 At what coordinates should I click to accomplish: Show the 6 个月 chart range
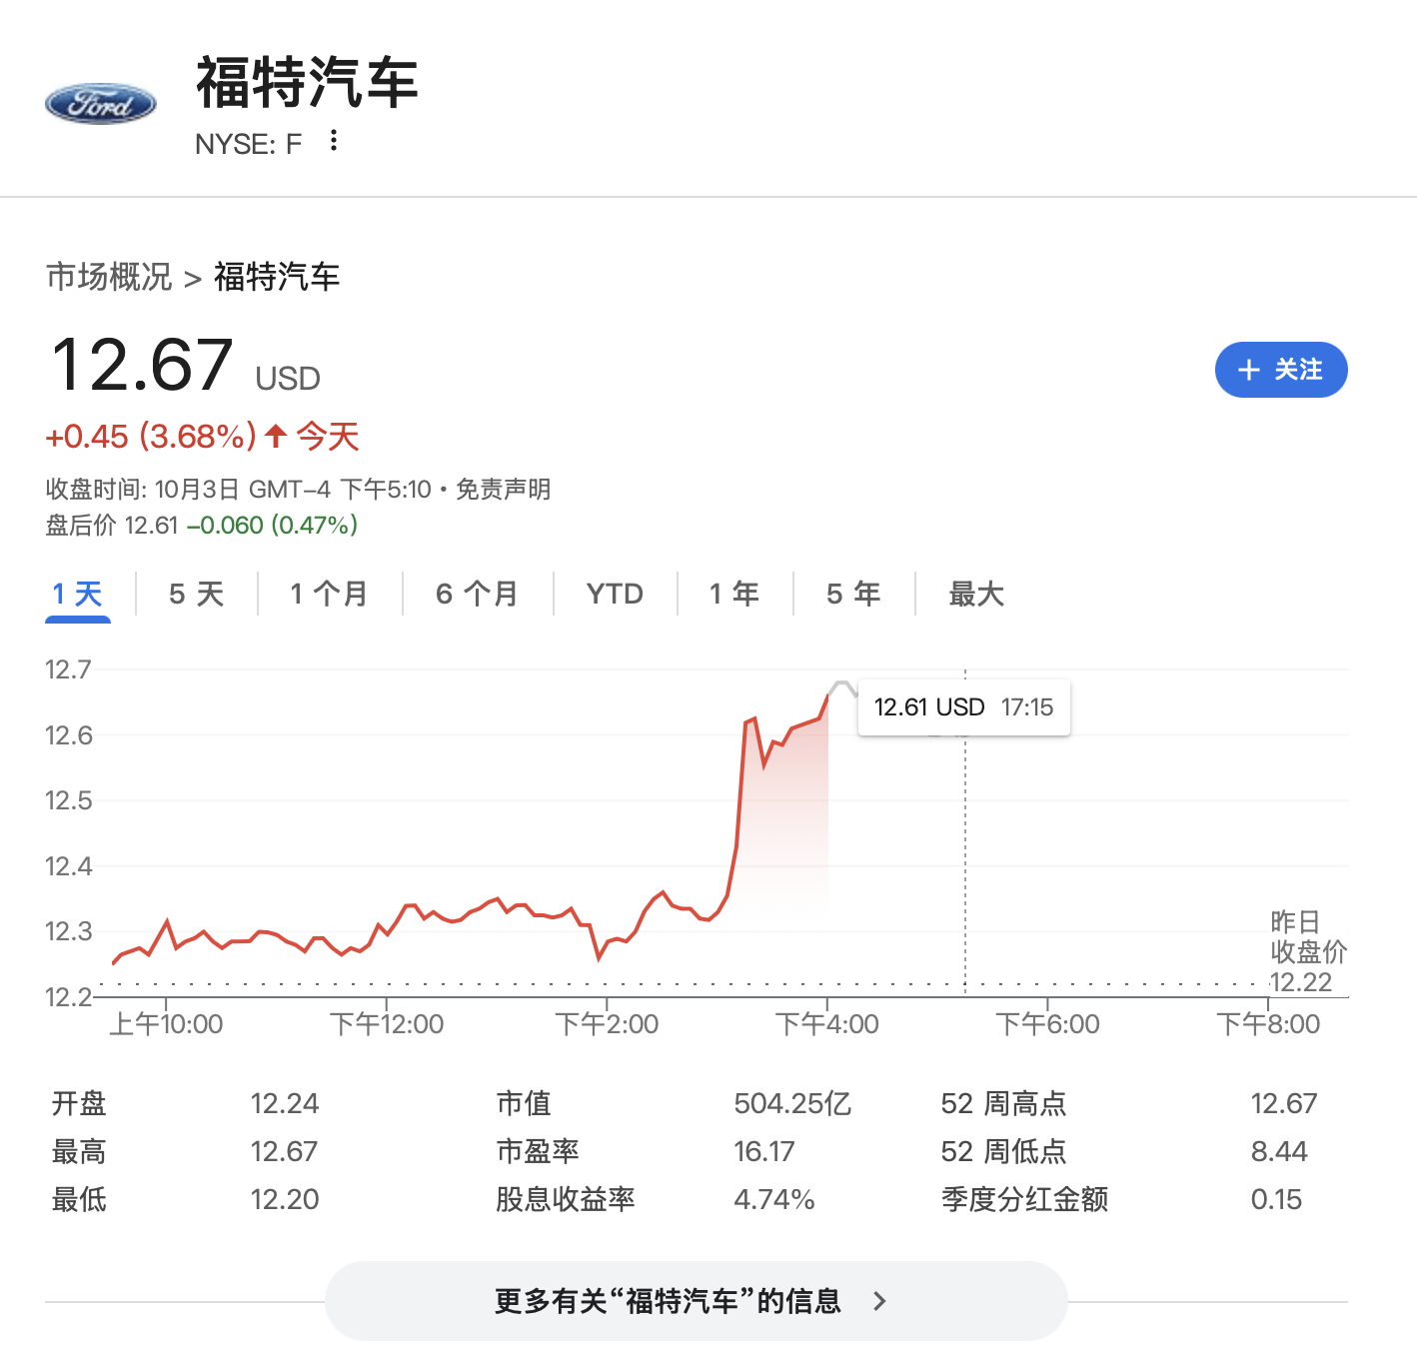(477, 595)
